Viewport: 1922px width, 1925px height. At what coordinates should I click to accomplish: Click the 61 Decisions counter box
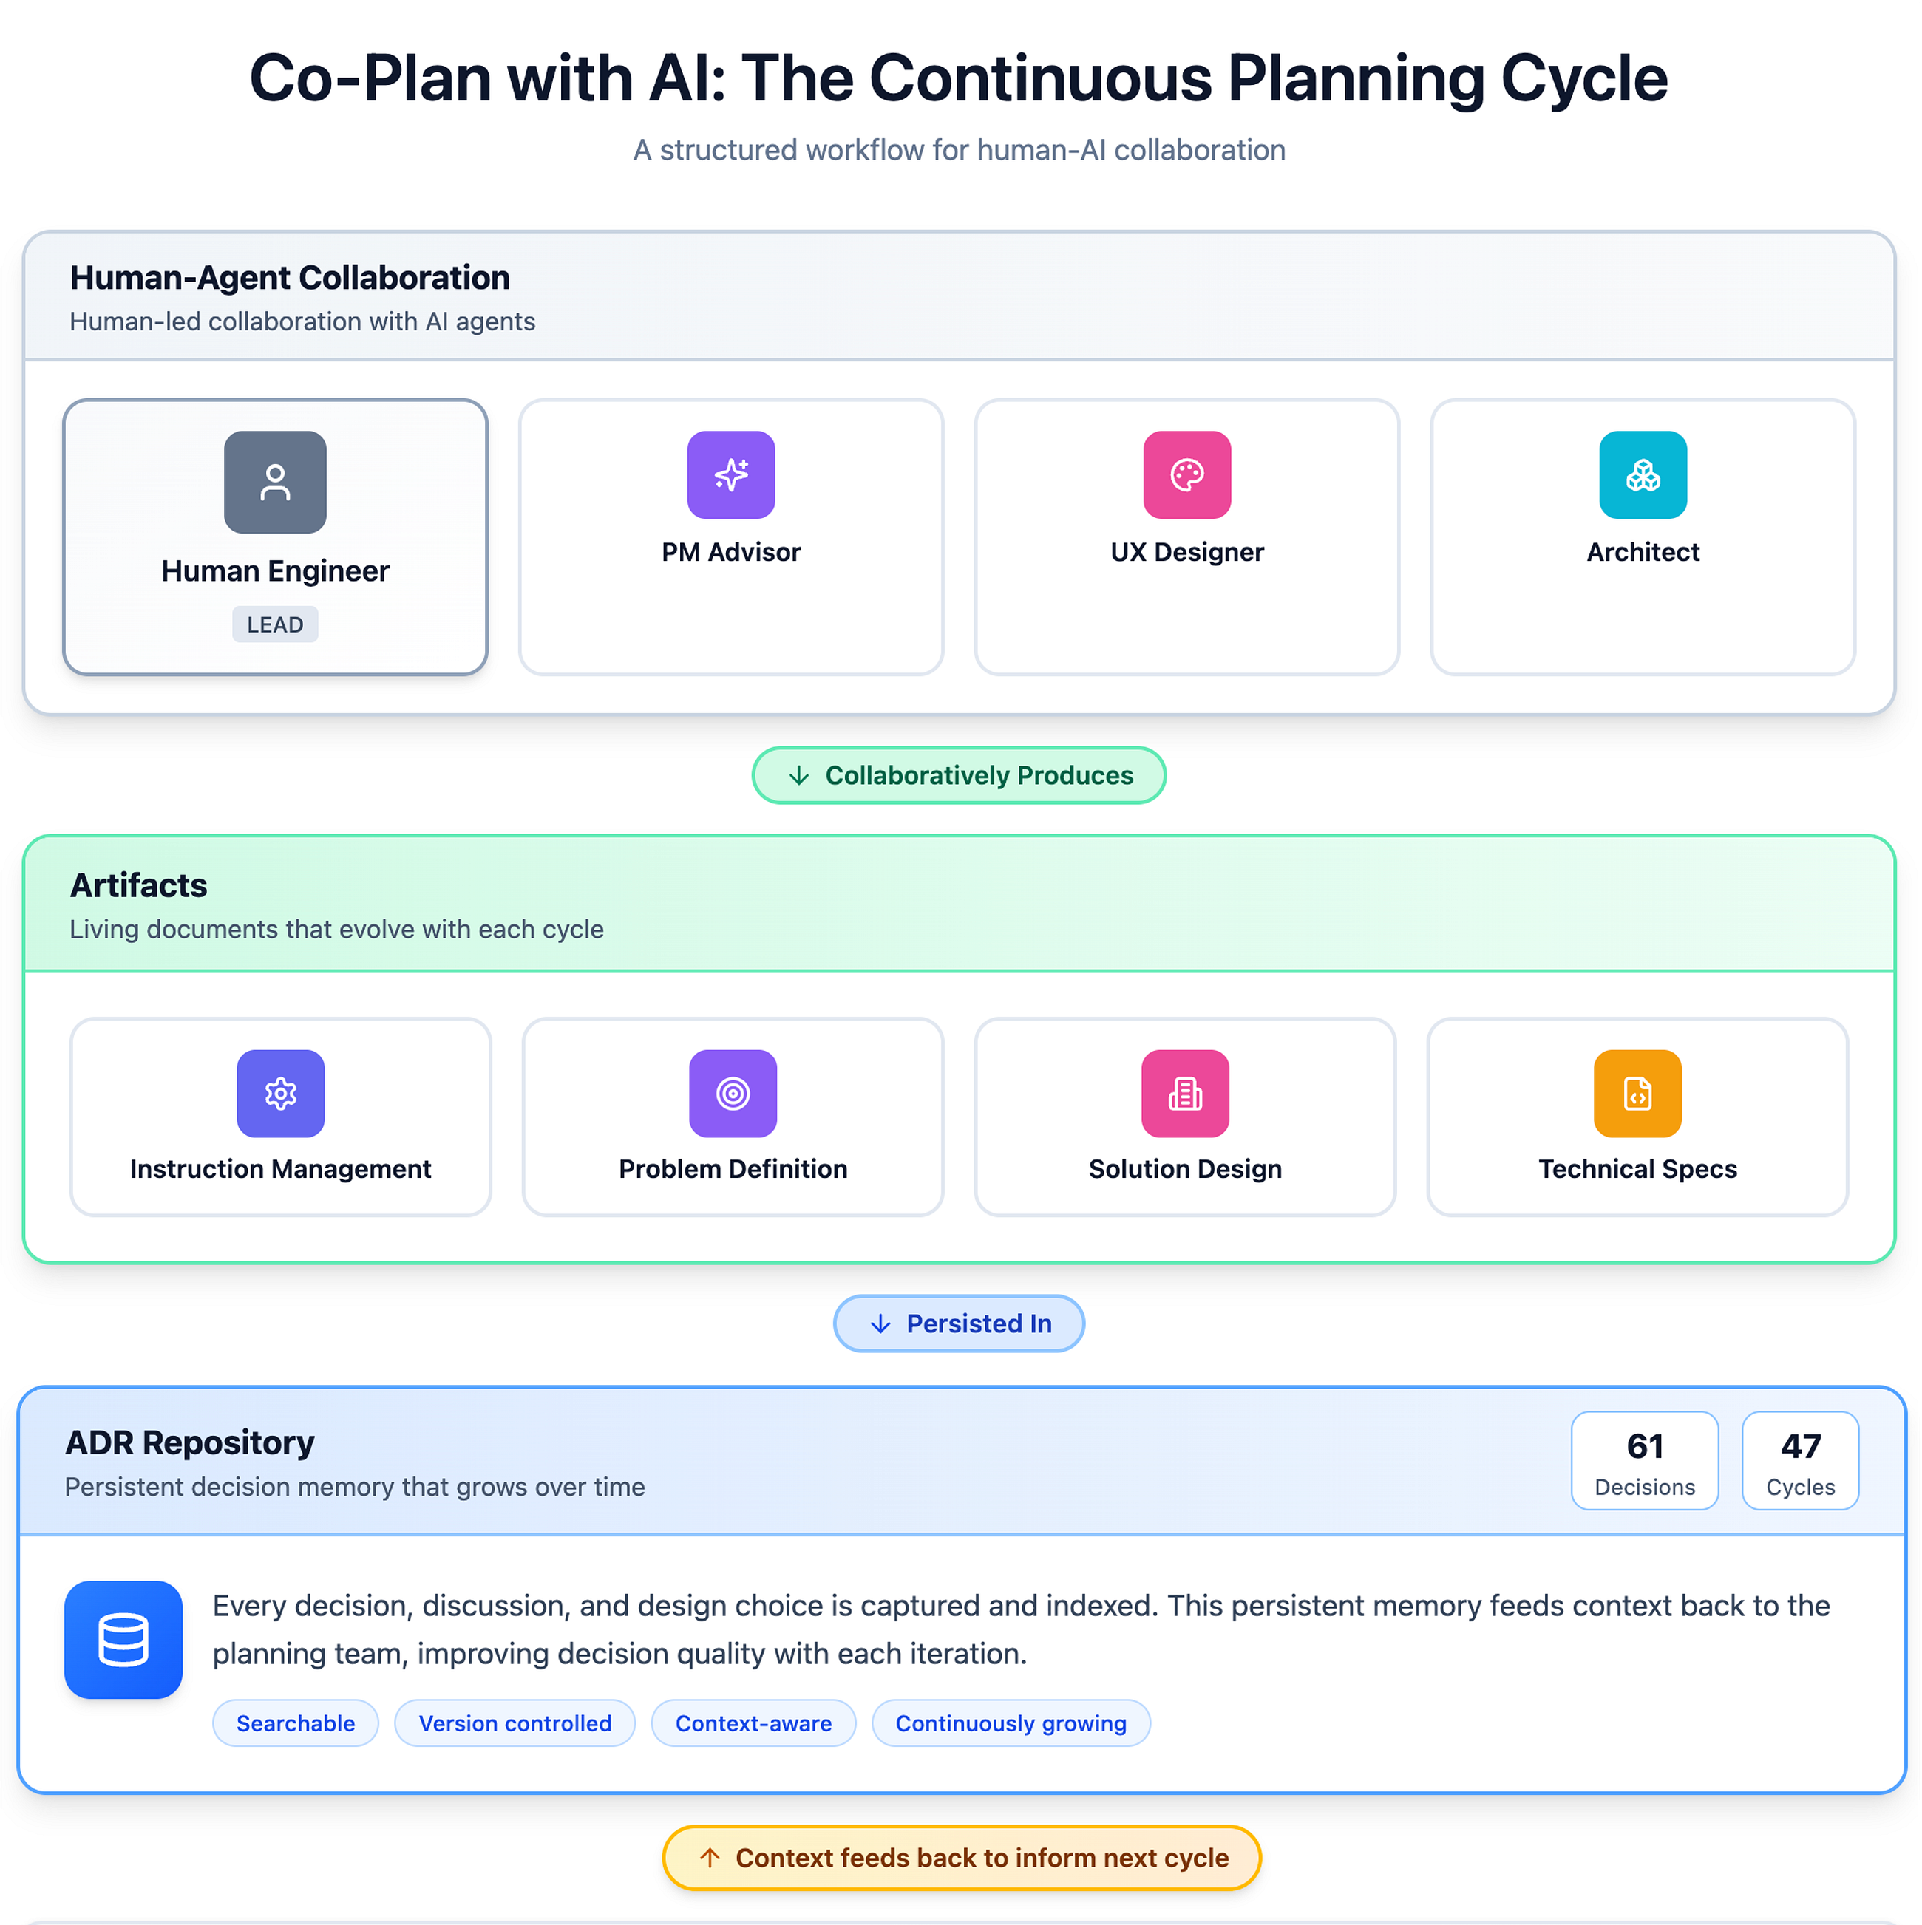[x=1645, y=1461]
